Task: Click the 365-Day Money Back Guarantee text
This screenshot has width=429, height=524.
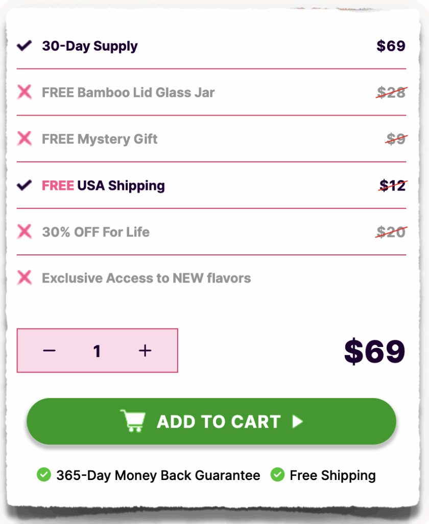Action: [158, 475]
